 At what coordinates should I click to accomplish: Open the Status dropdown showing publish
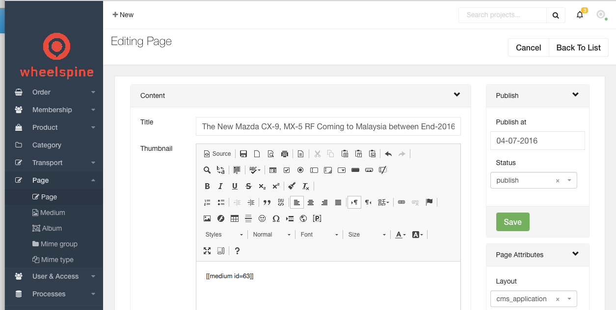pyautogui.click(x=533, y=180)
